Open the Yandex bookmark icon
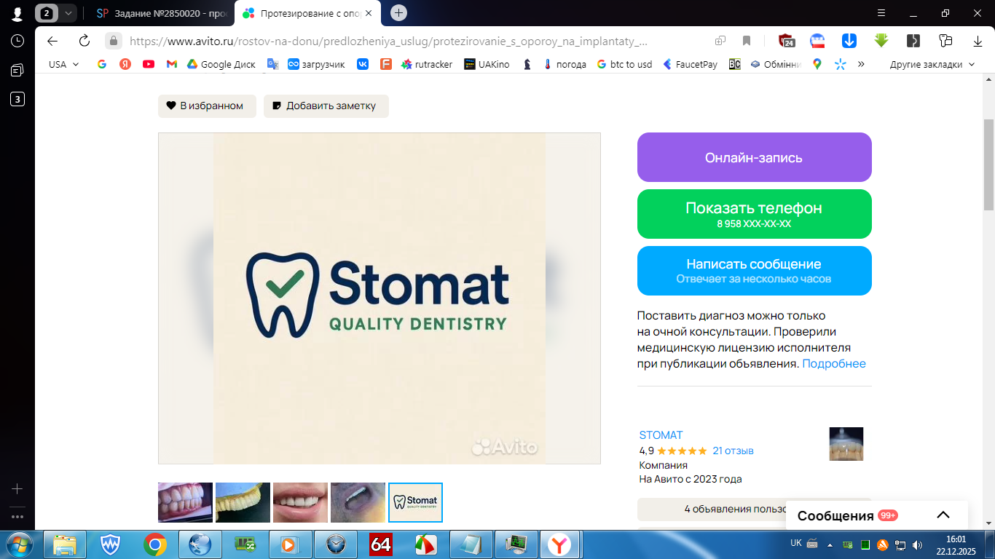The width and height of the screenshot is (995, 559). pos(125,64)
